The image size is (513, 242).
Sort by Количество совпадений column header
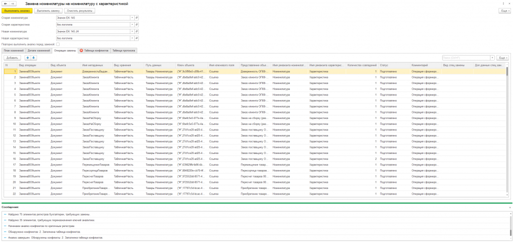(362, 65)
